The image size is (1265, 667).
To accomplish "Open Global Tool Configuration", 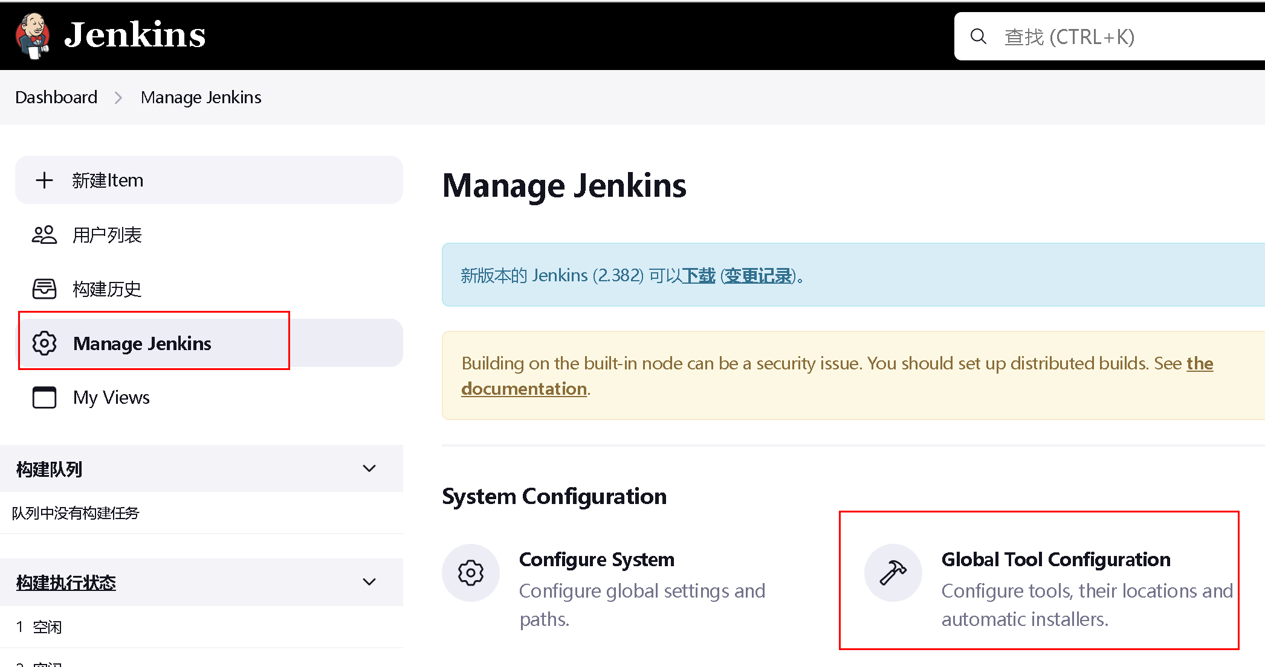I will point(1056,560).
